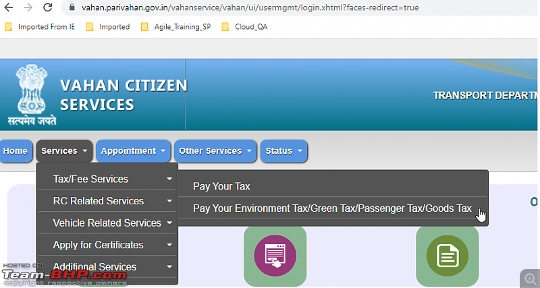Image resolution: width=540 pixels, height=288 pixels.
Task: Click arrow beside Vehicle Related Services
Action: coord(169,223)
